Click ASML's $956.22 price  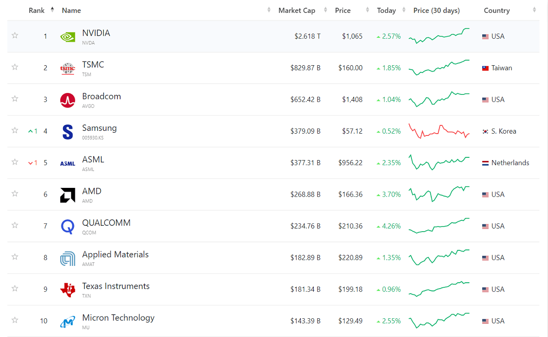click(350, 163)
